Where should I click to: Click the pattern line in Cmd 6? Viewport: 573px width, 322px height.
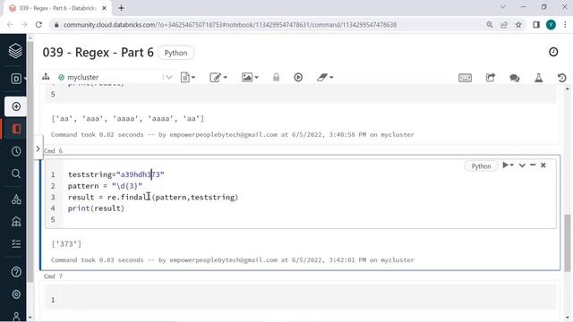[x=105, y=186]
